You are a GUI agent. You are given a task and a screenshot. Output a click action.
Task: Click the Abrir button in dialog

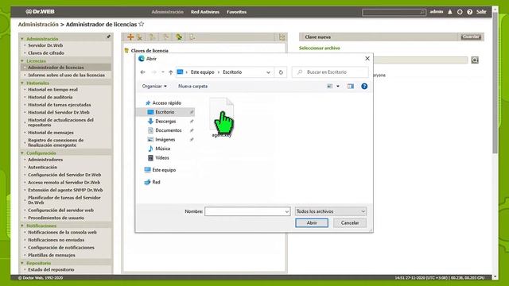point(312,222)
